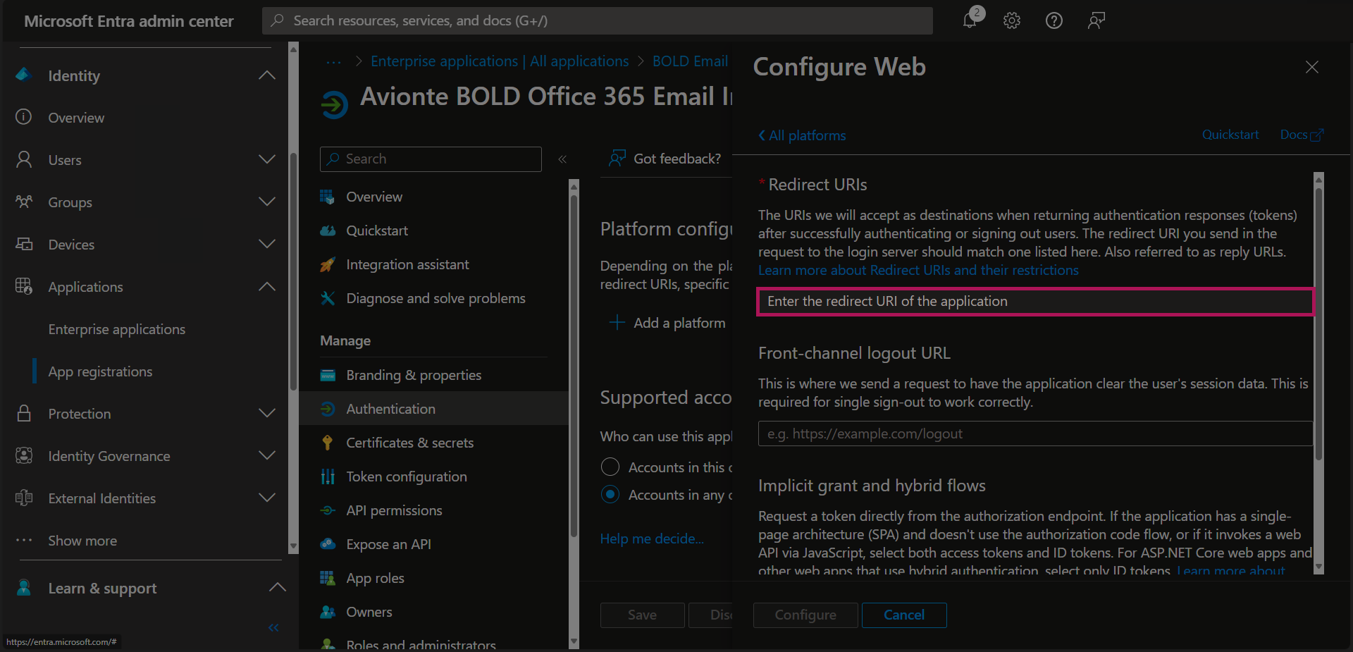Image resolution: width=1353 pixels, height=652 pixels.
Task: Collapse the Identity section chevron
Action: click(x=267, y=75)
